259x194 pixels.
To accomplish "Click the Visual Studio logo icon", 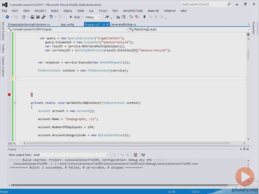I will (5, 5).
